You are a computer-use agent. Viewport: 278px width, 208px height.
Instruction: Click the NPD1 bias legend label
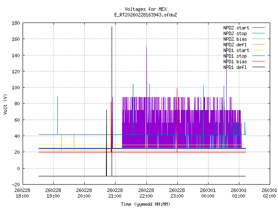pyautogui.click(x=235, y=62)
